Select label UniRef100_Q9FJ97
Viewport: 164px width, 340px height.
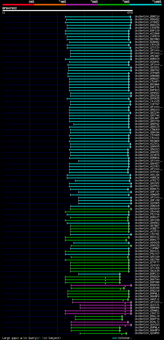click(147, 192)
